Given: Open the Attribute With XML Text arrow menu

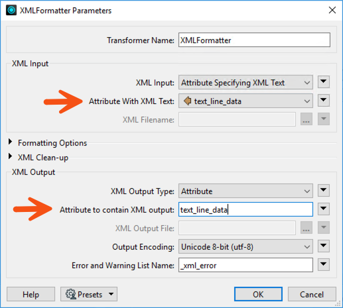Looking at the screenshot, I should coord(324,101).
